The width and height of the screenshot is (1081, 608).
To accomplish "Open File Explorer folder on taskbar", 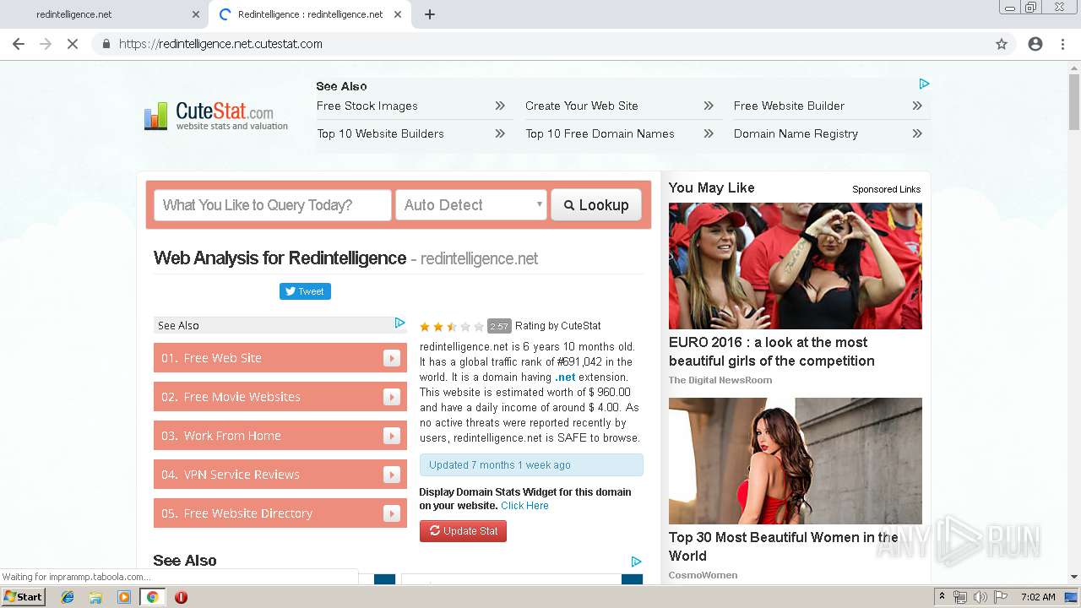I will (x=95, y=597).
